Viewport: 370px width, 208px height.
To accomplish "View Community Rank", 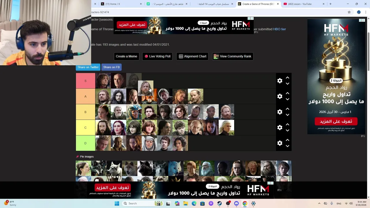I will [x=232, y=56].
